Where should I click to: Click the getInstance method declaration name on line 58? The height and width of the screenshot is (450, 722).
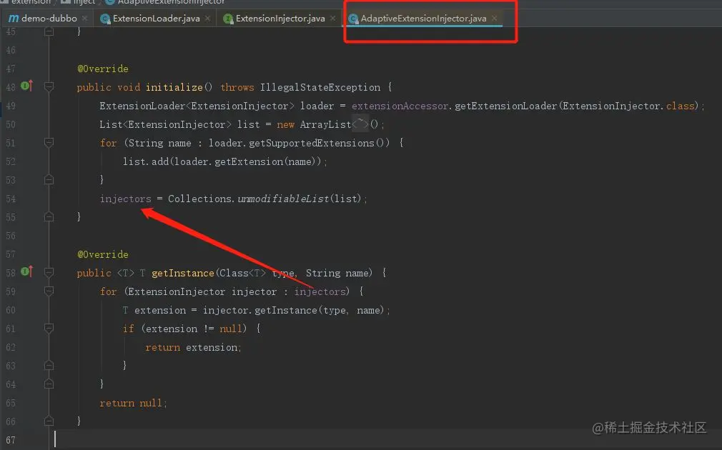click(x=183, y=273)
